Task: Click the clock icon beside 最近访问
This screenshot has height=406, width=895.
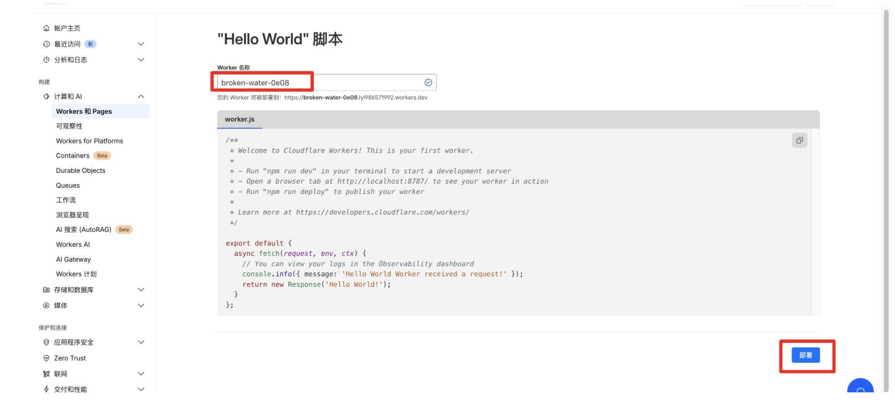Action: (x=47, y=44)
